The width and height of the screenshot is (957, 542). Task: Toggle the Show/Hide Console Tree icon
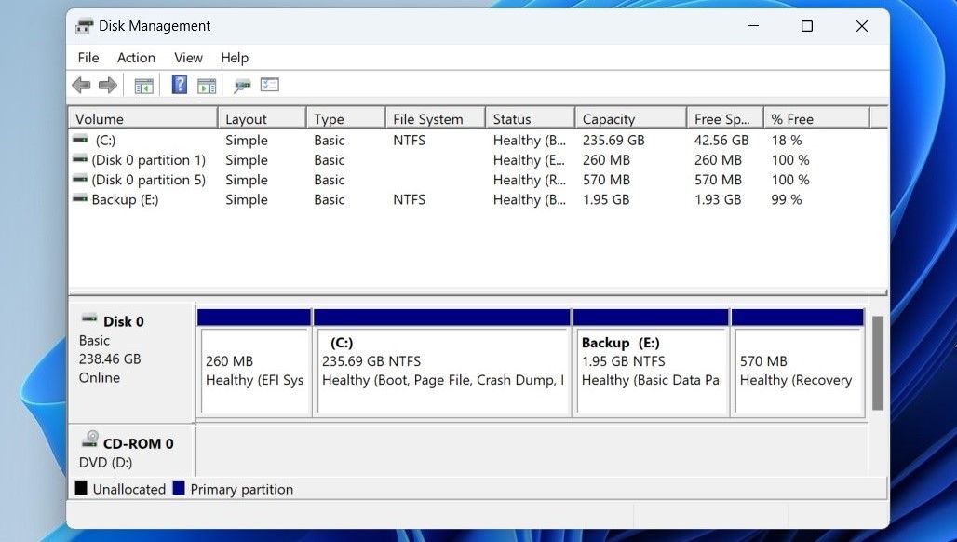[x=142, y=85]
